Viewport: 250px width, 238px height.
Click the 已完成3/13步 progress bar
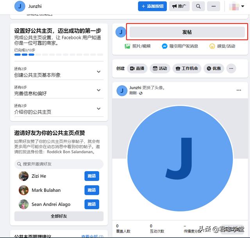[59, 55]
